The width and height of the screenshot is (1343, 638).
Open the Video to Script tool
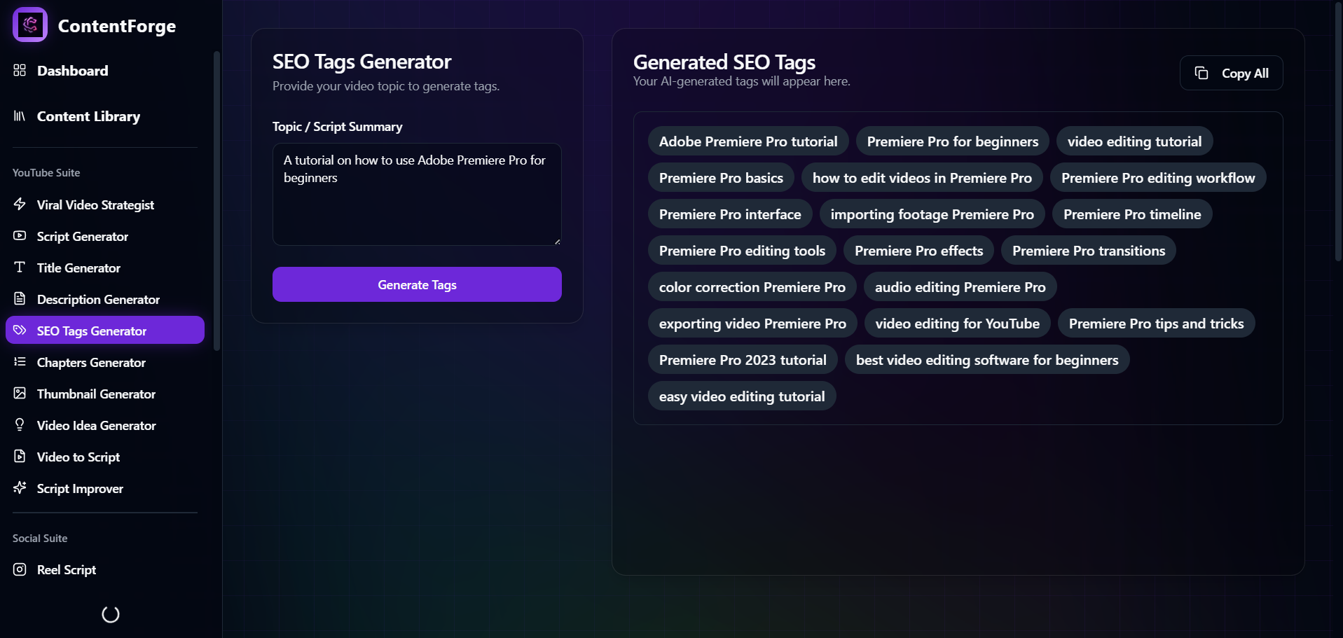[x=78, y=457]
